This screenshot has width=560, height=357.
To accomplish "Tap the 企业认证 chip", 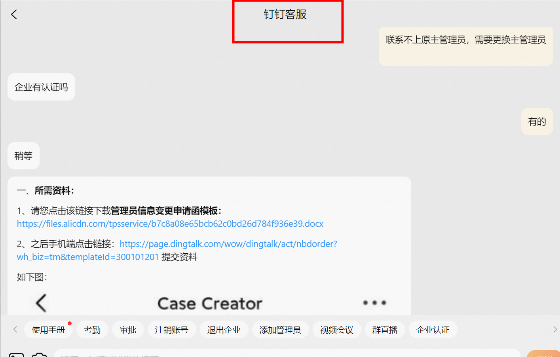I will [433, 330].
